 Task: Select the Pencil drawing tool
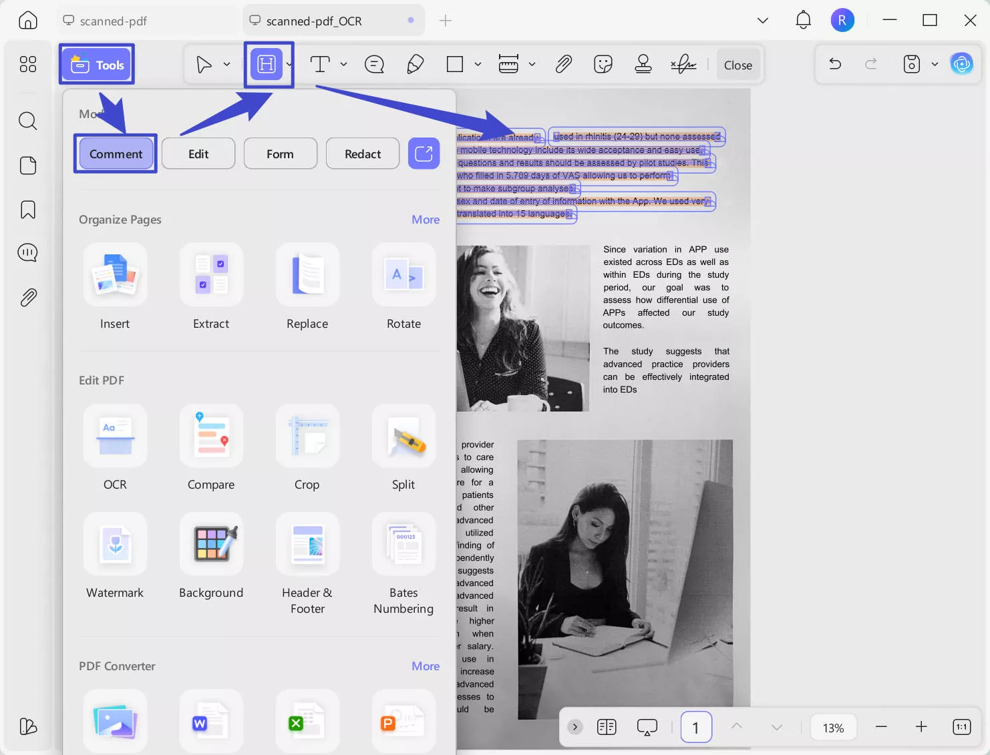415,64
